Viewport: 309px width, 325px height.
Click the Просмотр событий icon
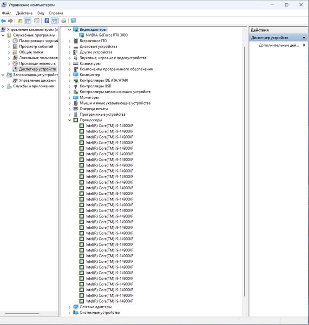[x=15, y=46]
